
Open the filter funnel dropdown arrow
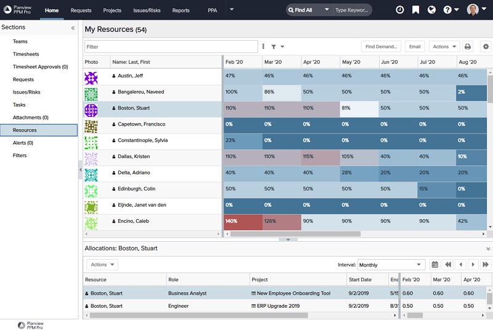point(282,47)
